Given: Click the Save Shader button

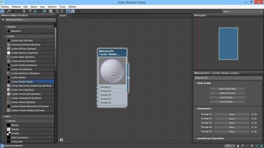Looking at the screenshot, I should tap(227, 102).
